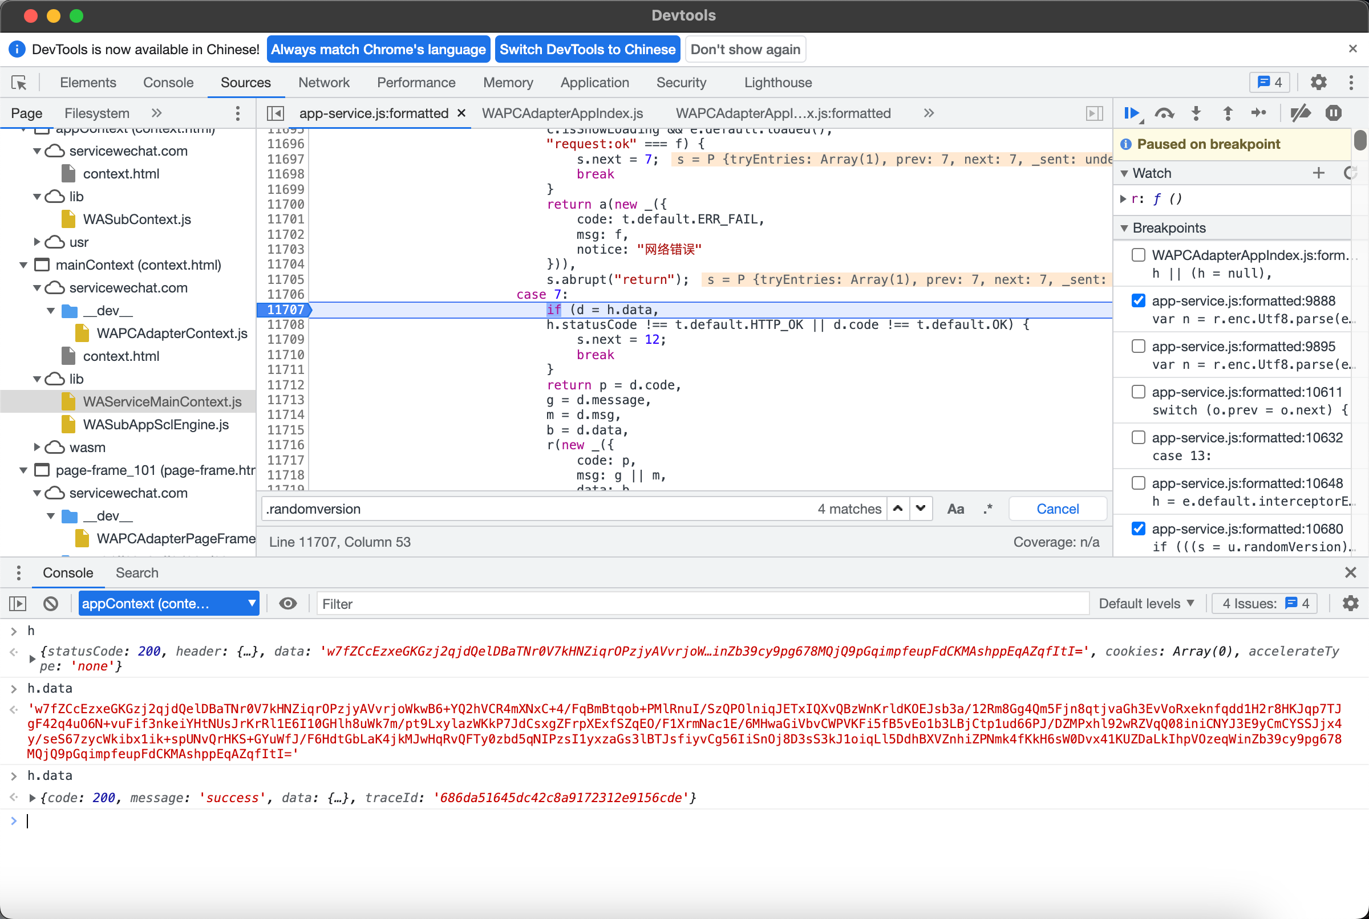The height and width of the screenshot is (919, 1369).
Task: Open console settings gear
Action: [x=1351, y=603]
